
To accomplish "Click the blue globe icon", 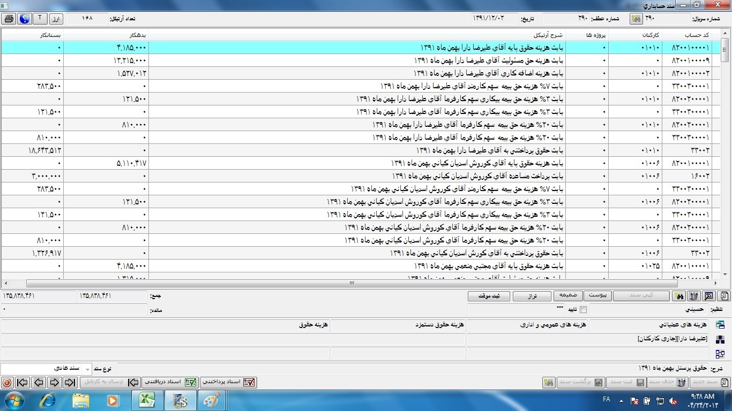I will (x=24, y=19).
